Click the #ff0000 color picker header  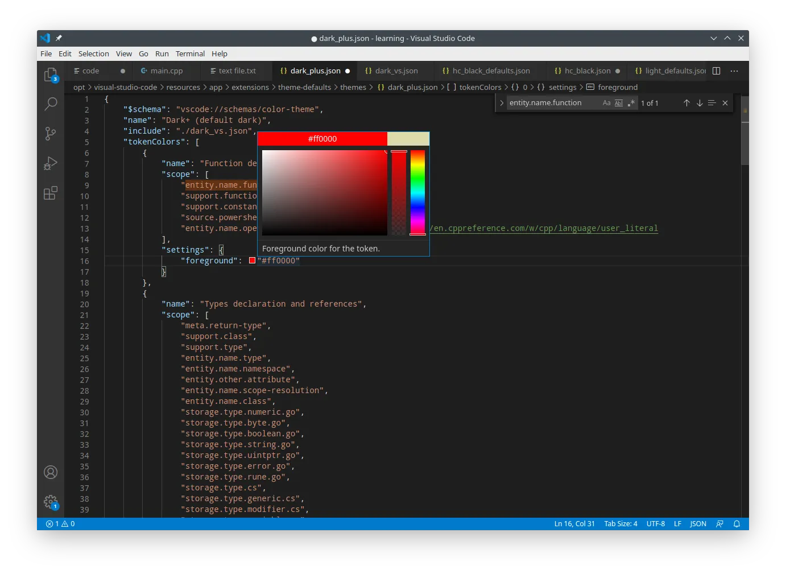point(322,139)
